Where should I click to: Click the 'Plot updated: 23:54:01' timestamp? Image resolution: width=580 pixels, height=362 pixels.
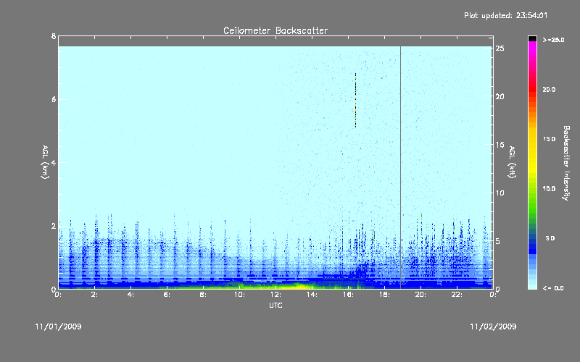tap(505, 15)
